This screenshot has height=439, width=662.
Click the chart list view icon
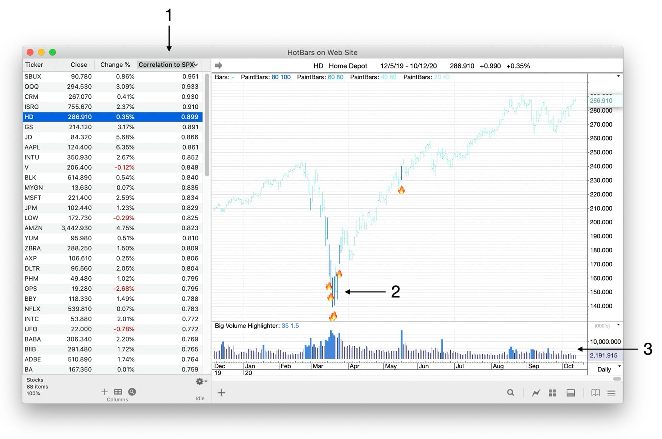(x=611, y=393)
